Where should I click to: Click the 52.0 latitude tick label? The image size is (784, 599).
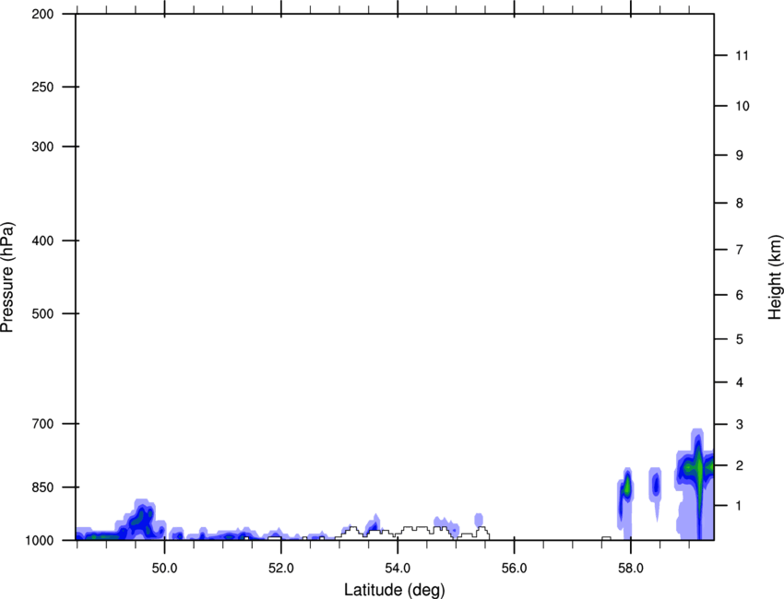(281, 569)
